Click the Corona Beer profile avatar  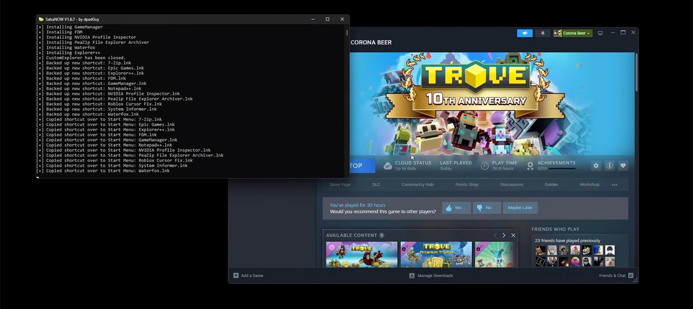(557, 33)
